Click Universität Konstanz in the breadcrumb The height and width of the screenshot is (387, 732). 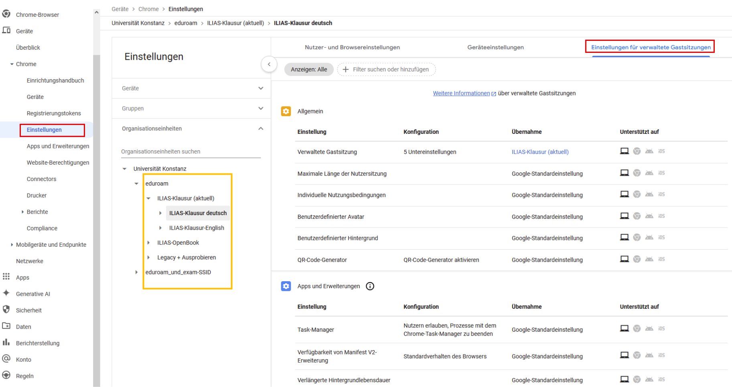point(138,23)
